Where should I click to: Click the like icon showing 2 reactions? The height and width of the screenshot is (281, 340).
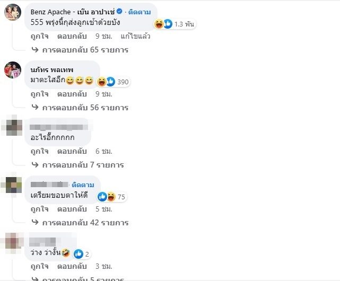79,254
